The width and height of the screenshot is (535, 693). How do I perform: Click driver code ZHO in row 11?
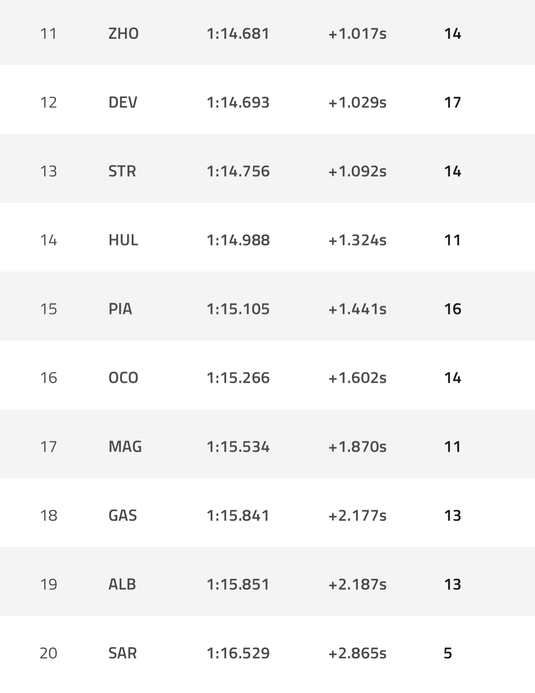pyautogui.click(x=123, y=33)
